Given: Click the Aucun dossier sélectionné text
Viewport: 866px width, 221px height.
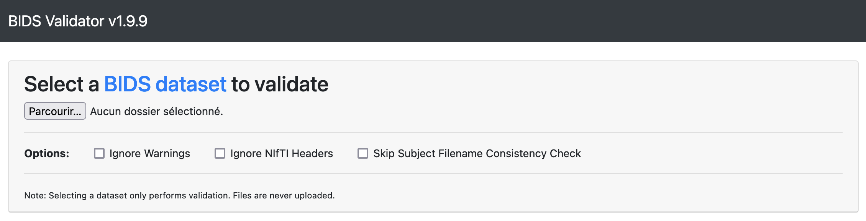Looking at the screenshot, I should pos(156,111).
